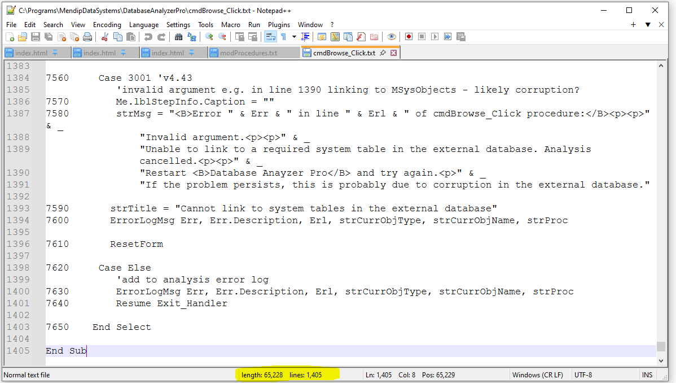The height and width of the screenshot is (383, 676).
Task: Open the UTF-8 encoding selector in status bar
Action: pyautogui.click(x=583, y=375)
